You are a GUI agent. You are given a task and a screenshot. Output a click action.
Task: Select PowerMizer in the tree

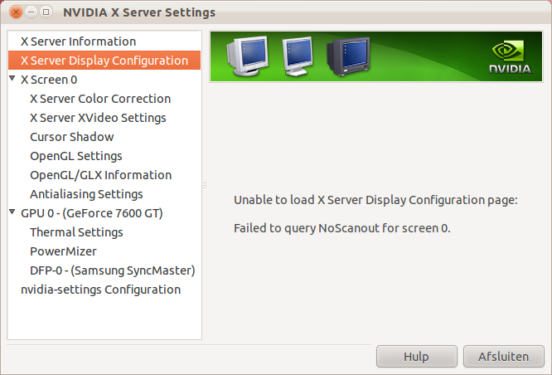(x=63, y=251)
